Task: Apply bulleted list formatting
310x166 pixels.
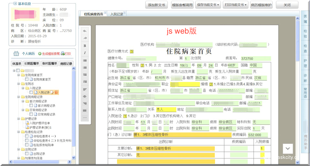Action: click(85, 60)
